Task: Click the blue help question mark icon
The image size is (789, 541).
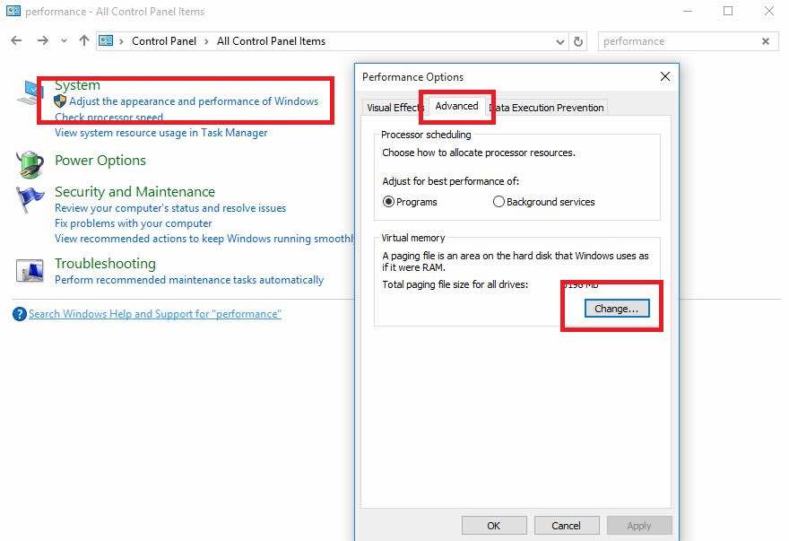Action: point(20,314)
